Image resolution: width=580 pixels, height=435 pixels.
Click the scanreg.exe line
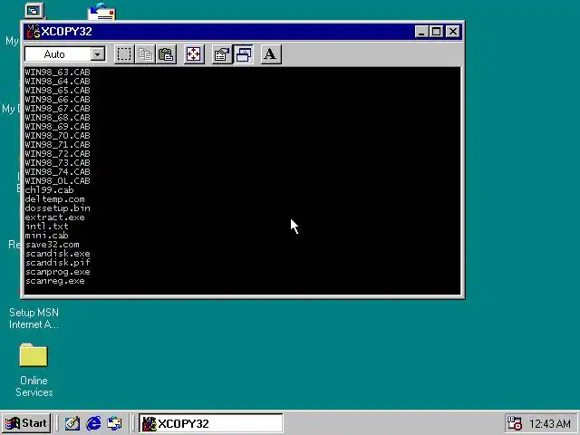click(x=54, y=280)
